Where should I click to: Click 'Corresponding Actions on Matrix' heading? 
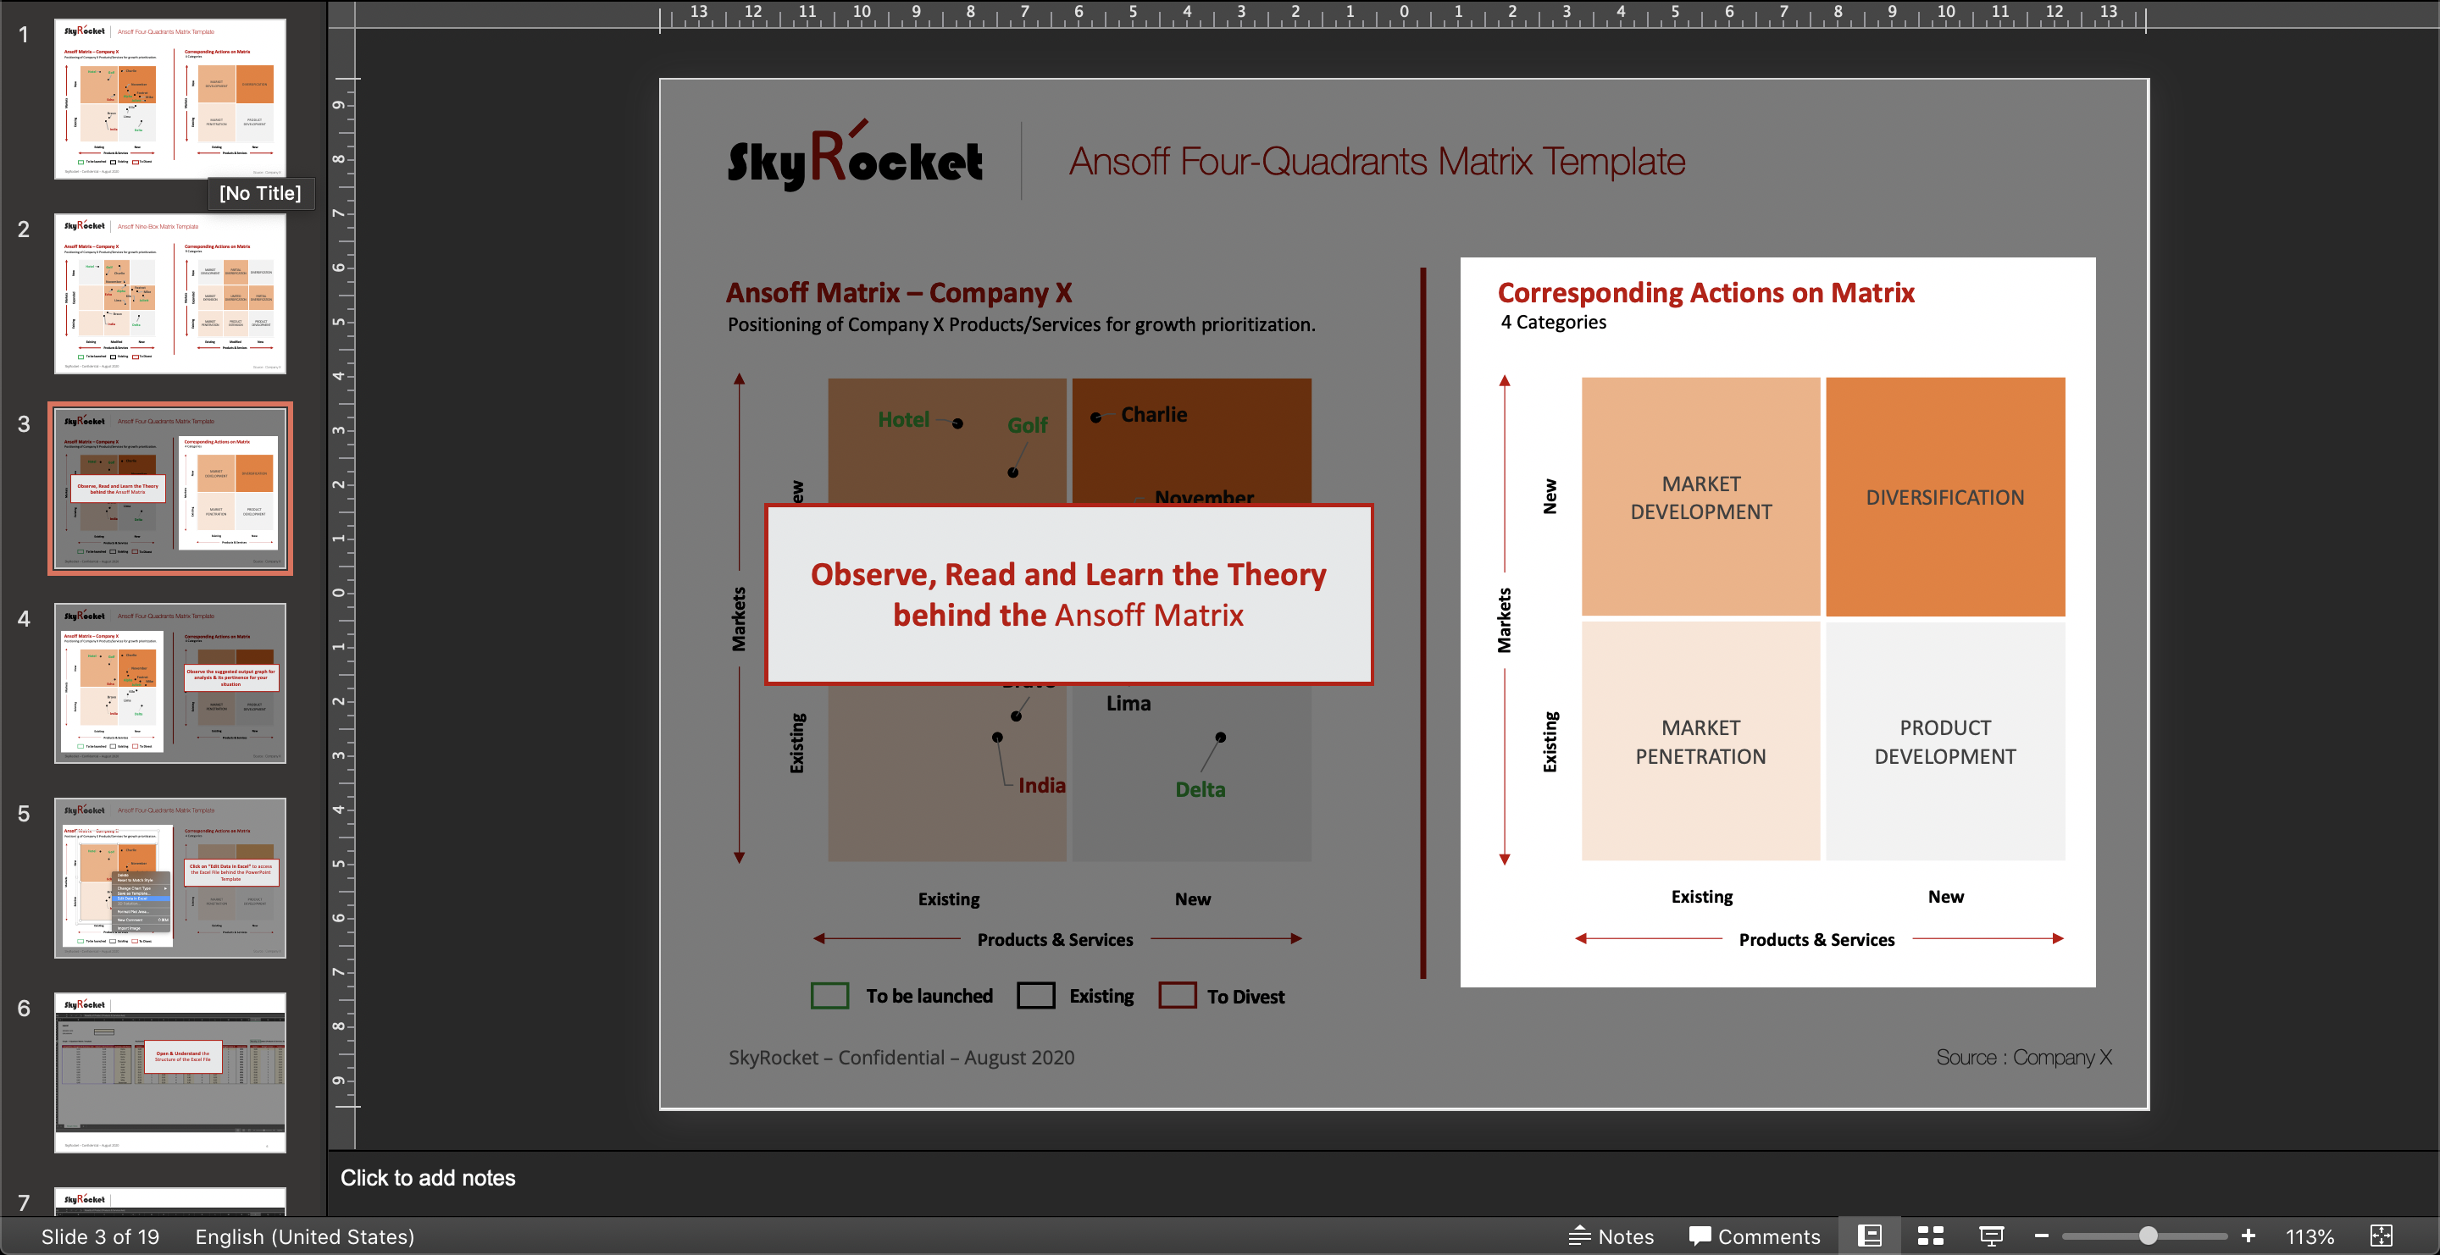coord(1706,292)
